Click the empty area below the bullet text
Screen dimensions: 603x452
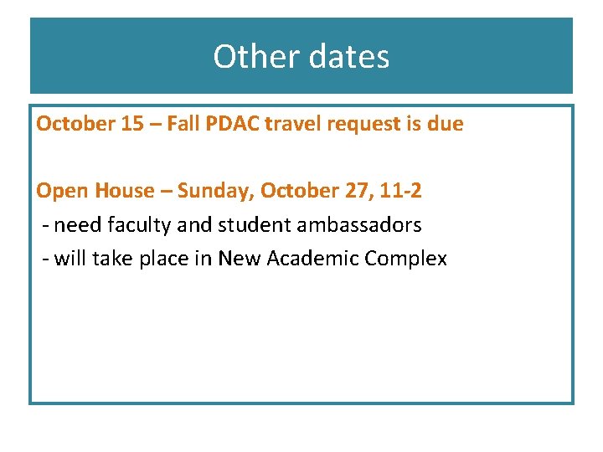click(301, 343)
